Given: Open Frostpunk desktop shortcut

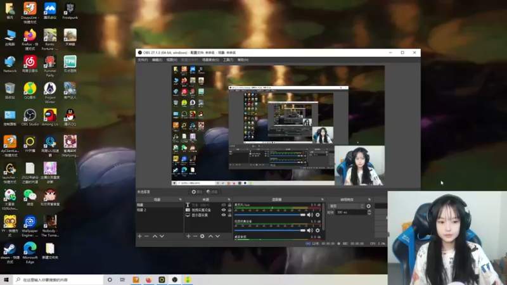Looking at the screenshot, I should pos(70,11).
